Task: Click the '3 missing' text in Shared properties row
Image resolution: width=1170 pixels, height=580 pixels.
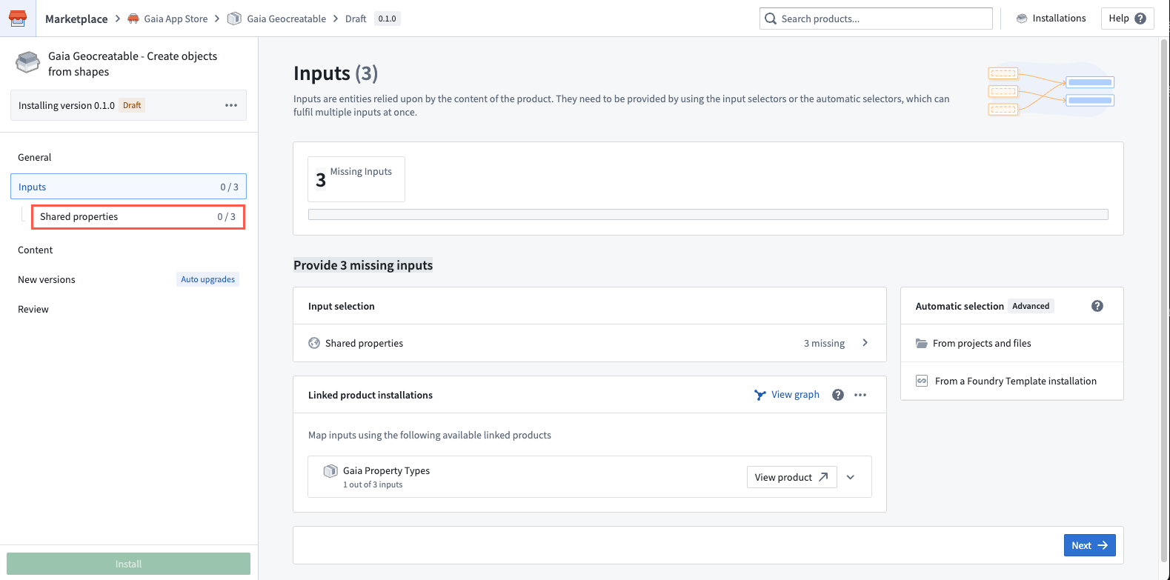Action: (x=824, y=343)
